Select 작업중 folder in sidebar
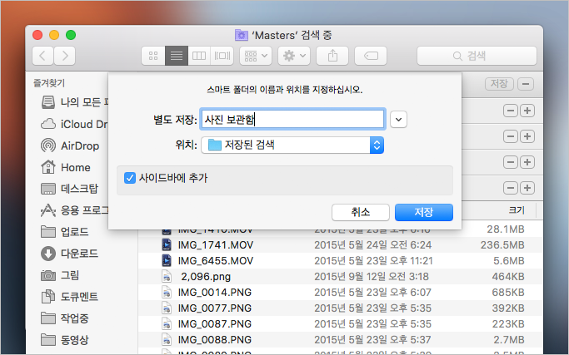569x355 pixels. coord(65,318)
